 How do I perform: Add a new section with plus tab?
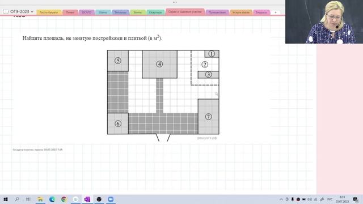pyautogui.click(x=276, y=12)
